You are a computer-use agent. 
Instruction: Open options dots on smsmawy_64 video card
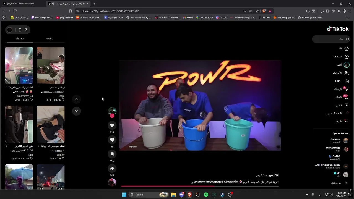pos(6,87)
